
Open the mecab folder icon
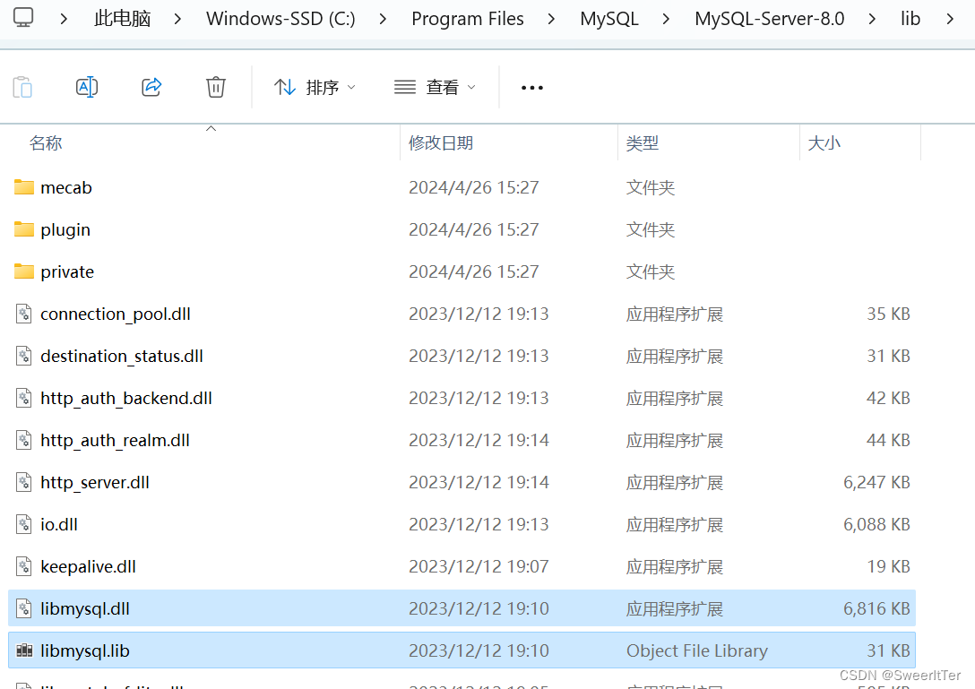[x=24, y=186]
